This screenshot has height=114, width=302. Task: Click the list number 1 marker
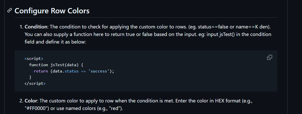21,27
